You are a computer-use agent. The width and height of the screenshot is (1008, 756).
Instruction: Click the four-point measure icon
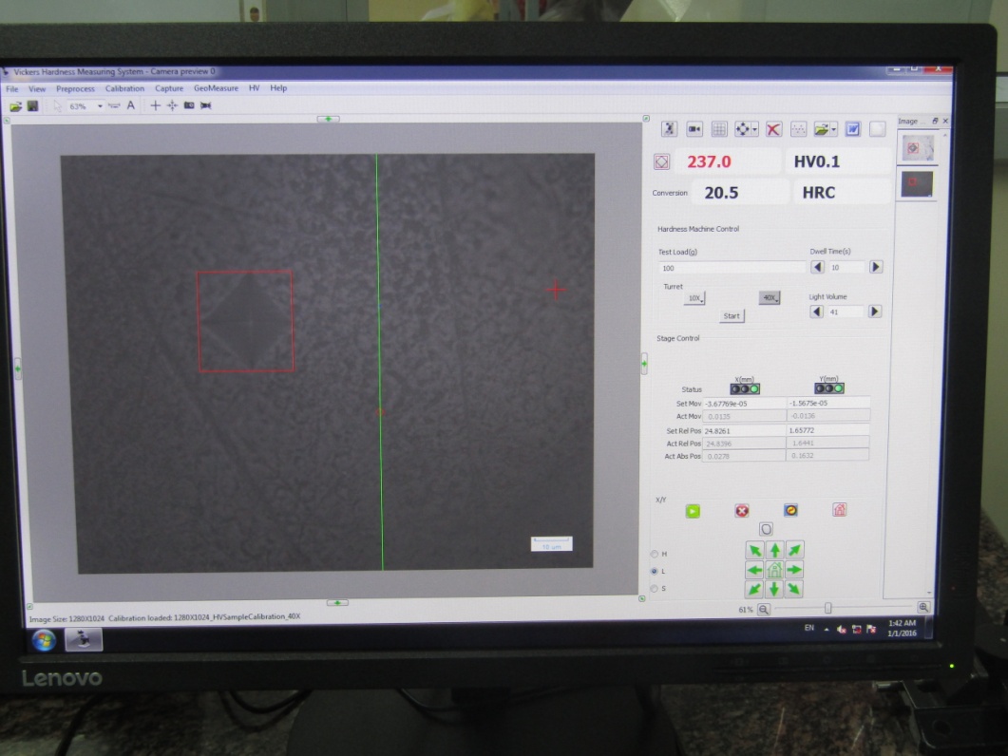(x=743, y=129)
